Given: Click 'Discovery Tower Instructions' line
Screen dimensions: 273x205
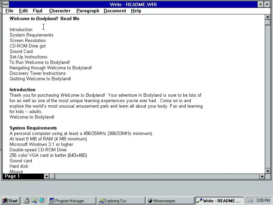Looking at the screenshot, I should pos(38,73).
